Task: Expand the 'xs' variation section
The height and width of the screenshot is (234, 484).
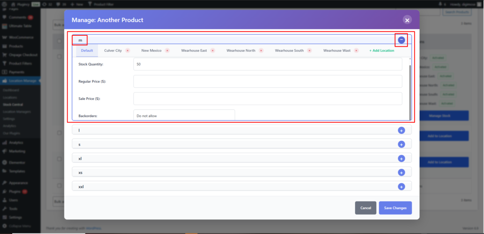Action: (401, 173)
